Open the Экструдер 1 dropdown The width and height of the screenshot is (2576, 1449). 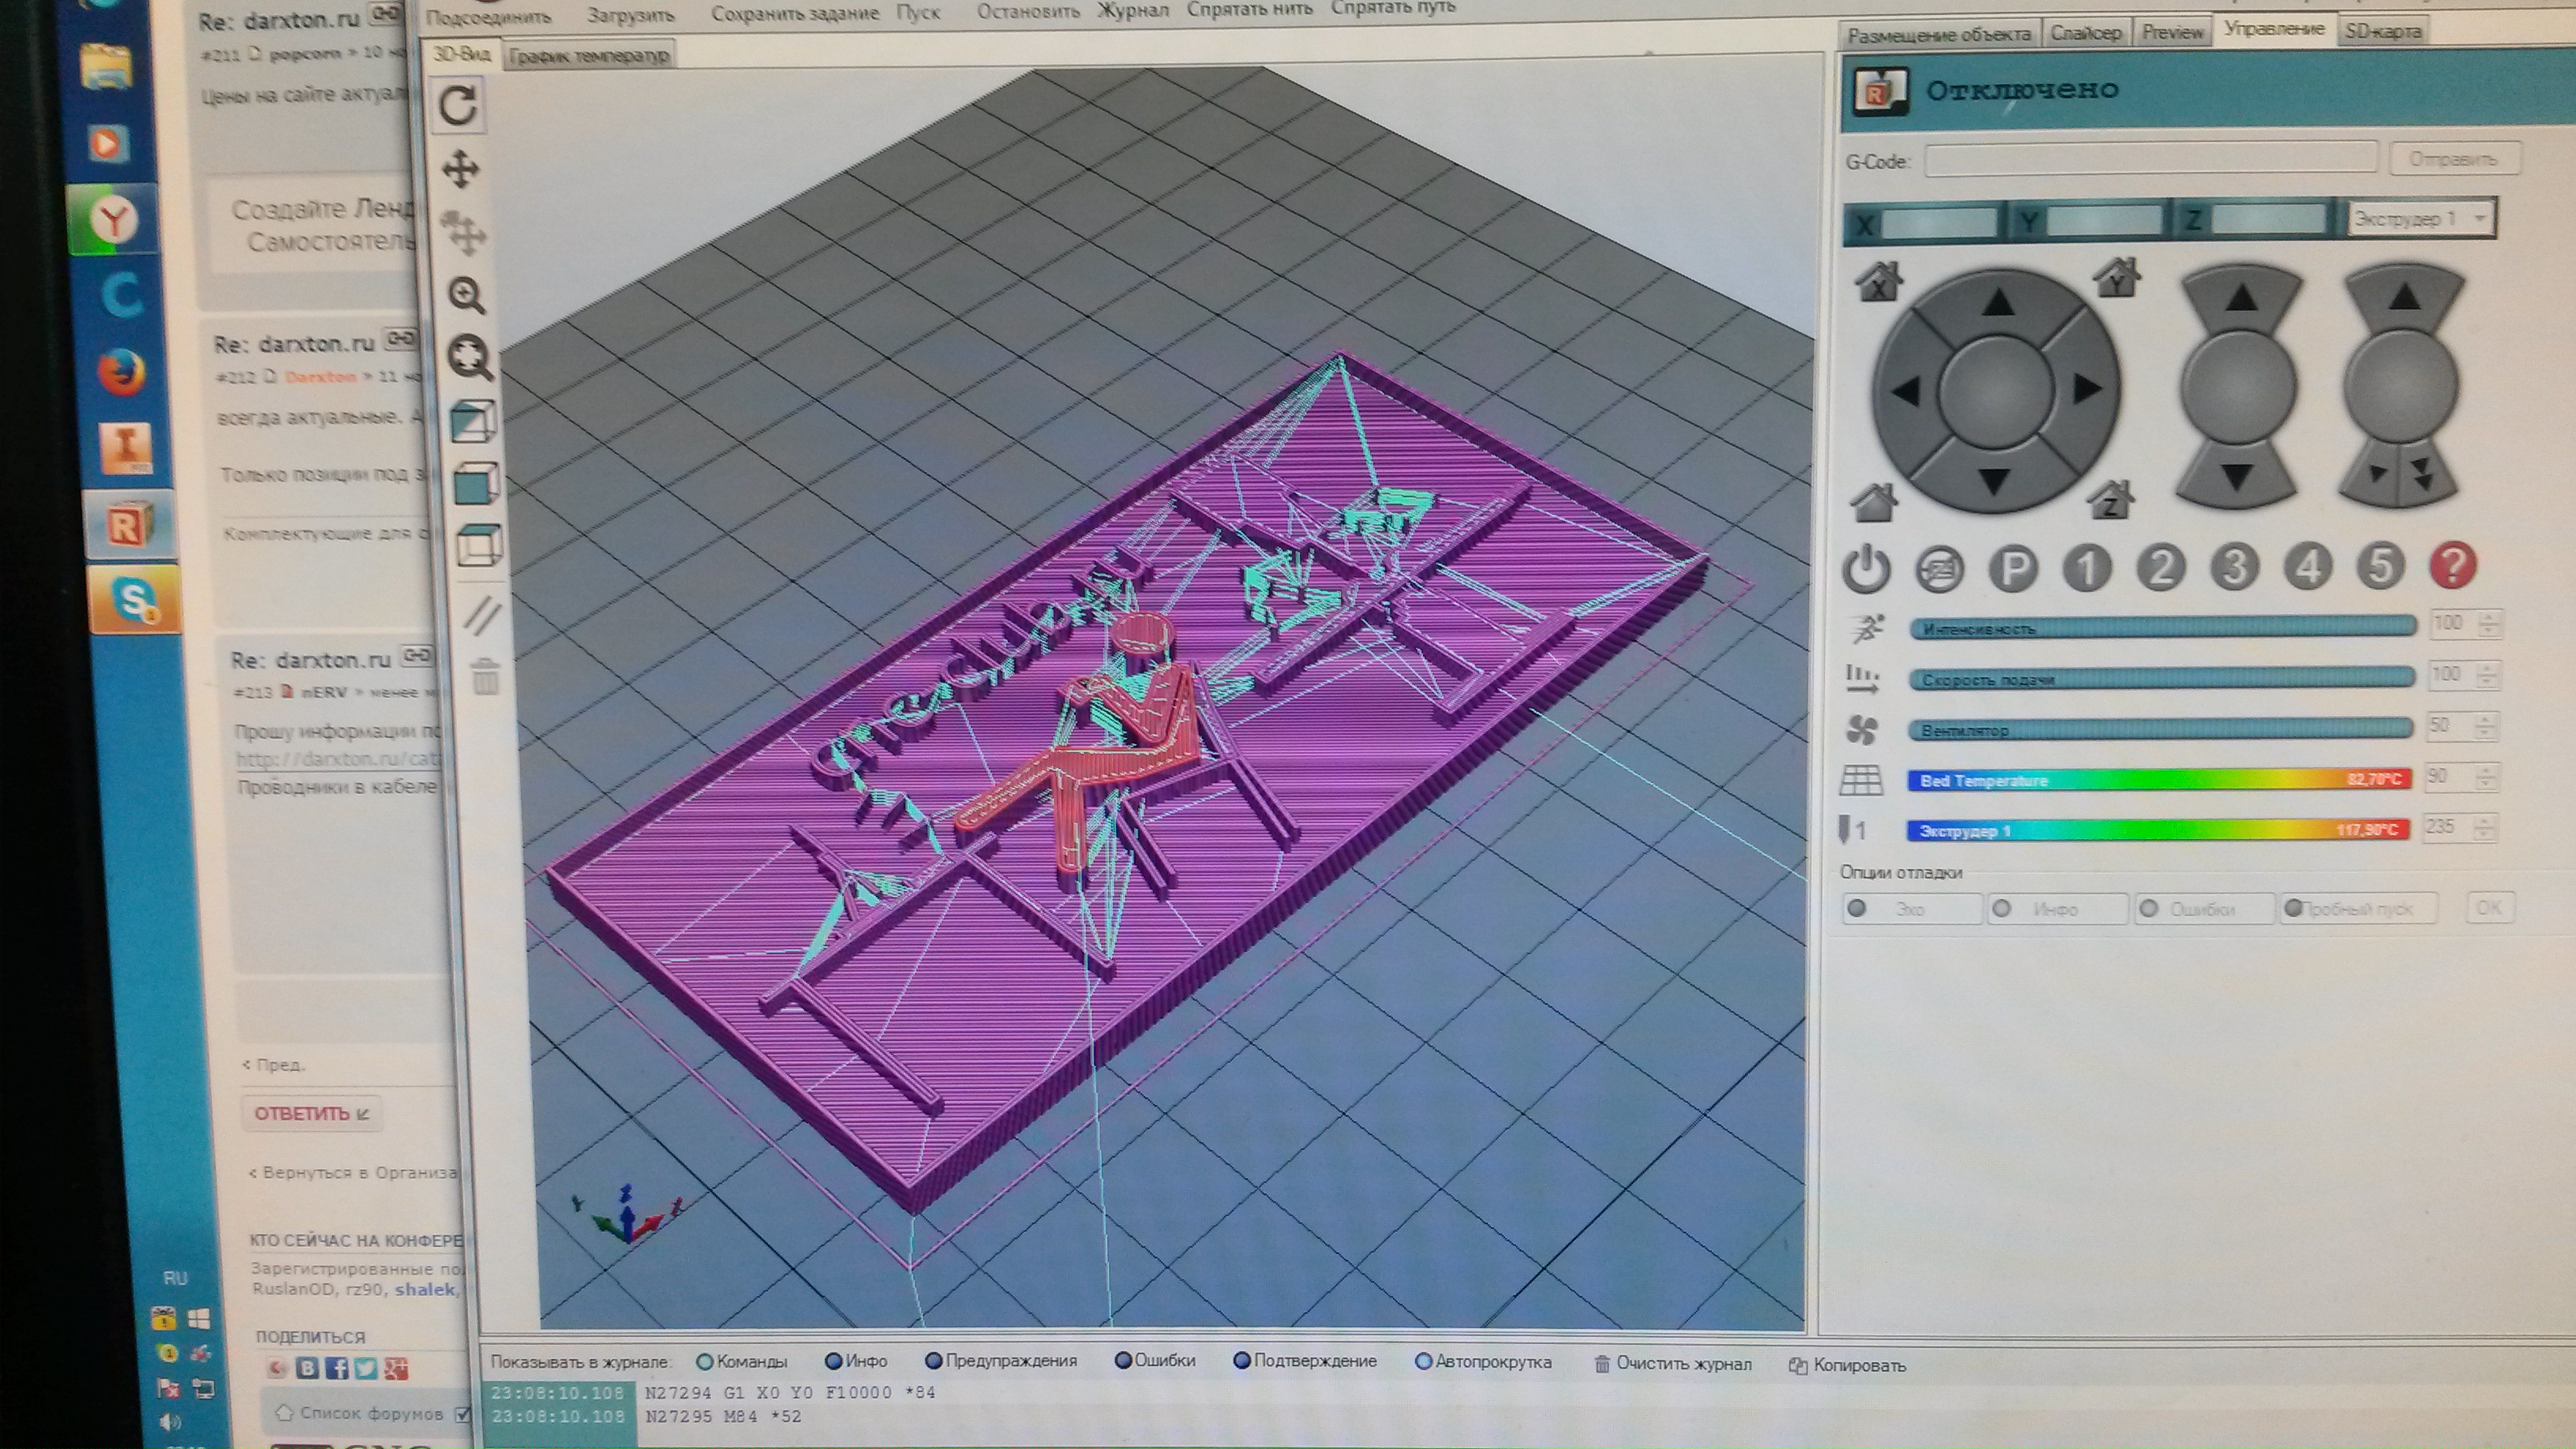click(x=2419, y=219)
